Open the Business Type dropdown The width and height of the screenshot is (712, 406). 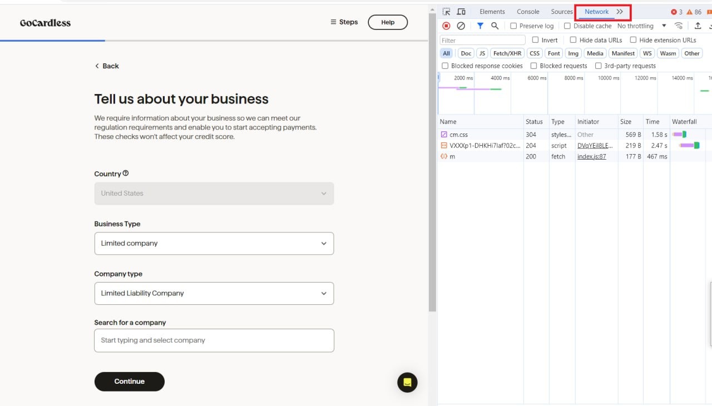214,244
